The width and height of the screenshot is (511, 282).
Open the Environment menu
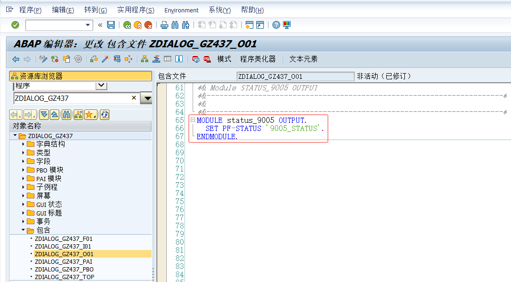point(181,10)
